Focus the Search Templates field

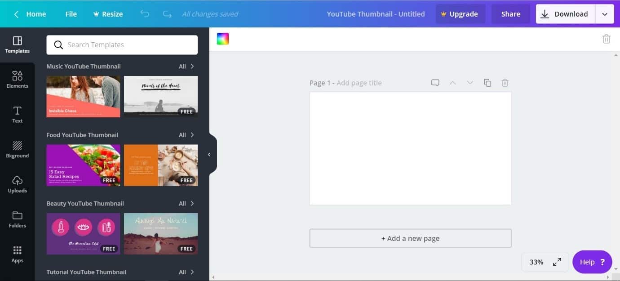tap(122, 45)
